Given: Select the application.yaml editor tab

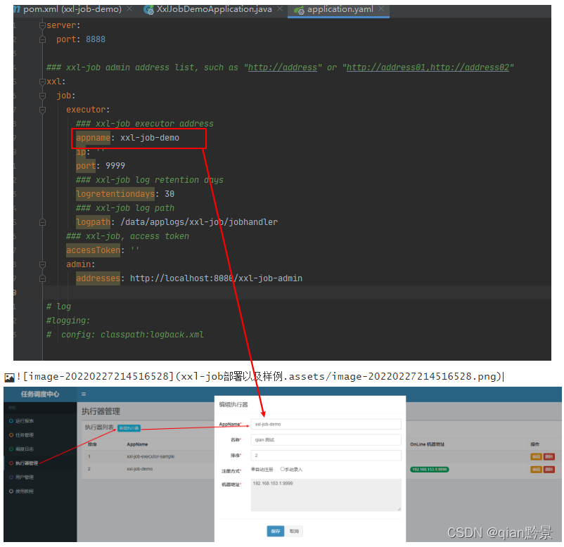Looking at the screenshot, I should pos(340,9).
